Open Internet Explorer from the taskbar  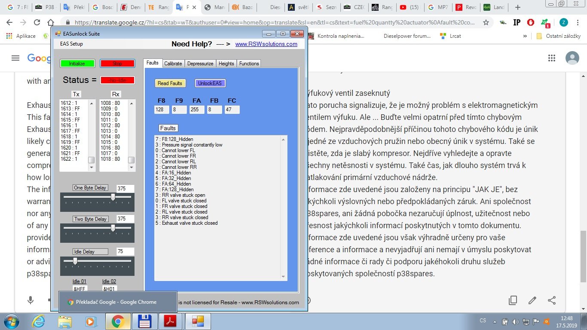[39, 321]
